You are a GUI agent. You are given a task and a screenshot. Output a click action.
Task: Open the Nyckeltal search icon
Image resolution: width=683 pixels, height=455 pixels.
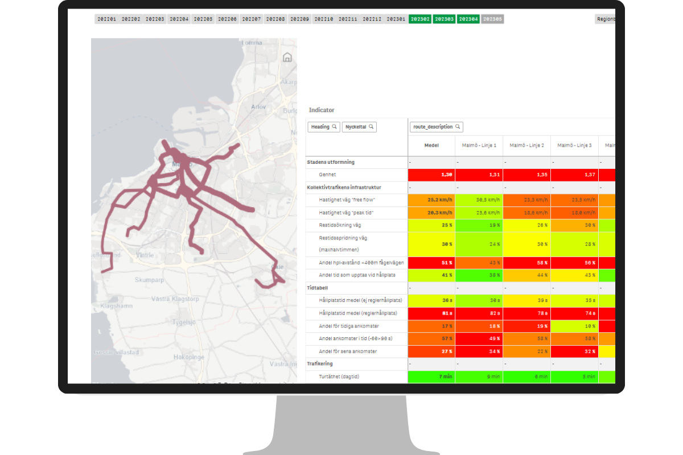click(370, 126)
